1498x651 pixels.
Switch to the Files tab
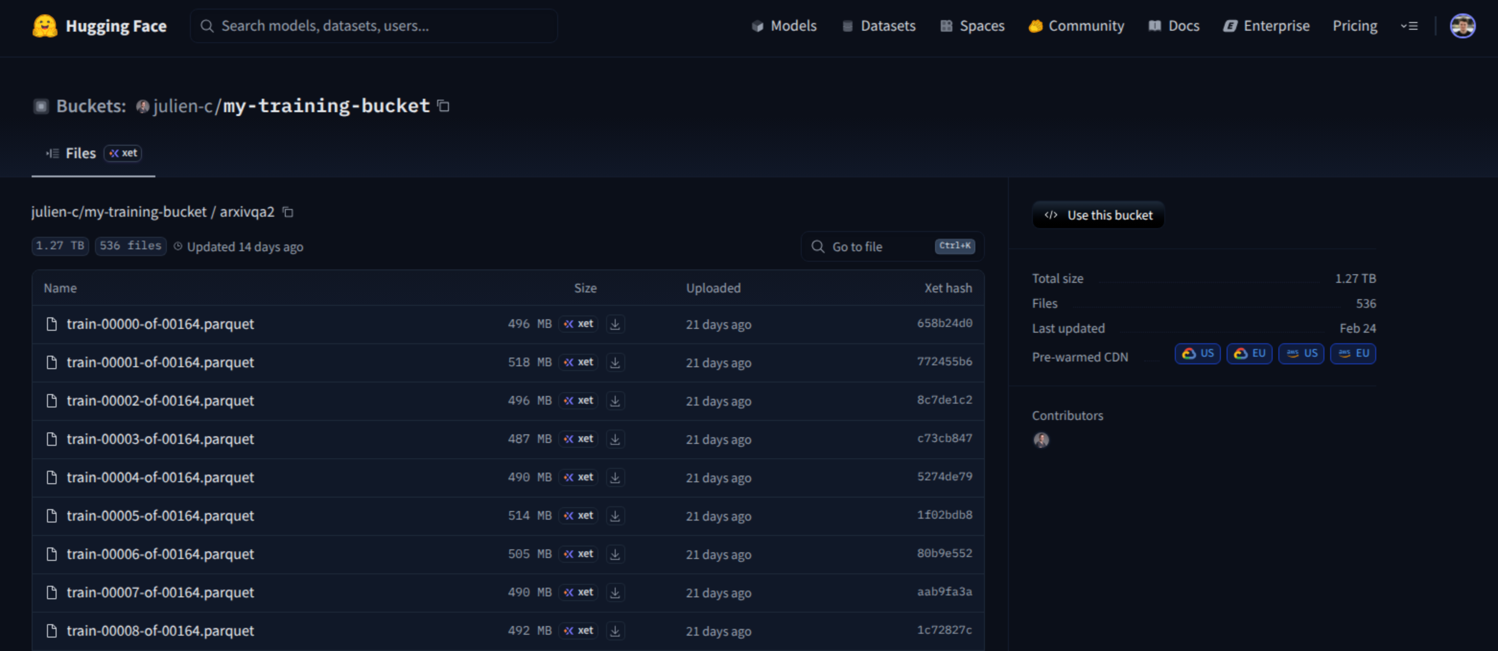click(80, 153)
